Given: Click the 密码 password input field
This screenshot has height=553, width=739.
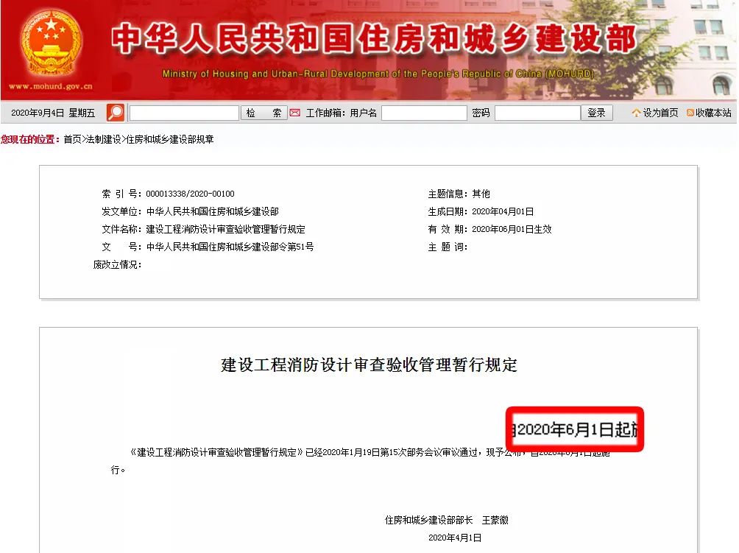Looking at the screenshot, I should point(537,113).
